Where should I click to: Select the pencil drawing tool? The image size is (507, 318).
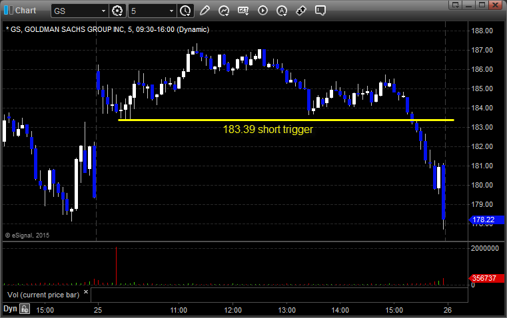pyautogui.click(x=205, y=11)
